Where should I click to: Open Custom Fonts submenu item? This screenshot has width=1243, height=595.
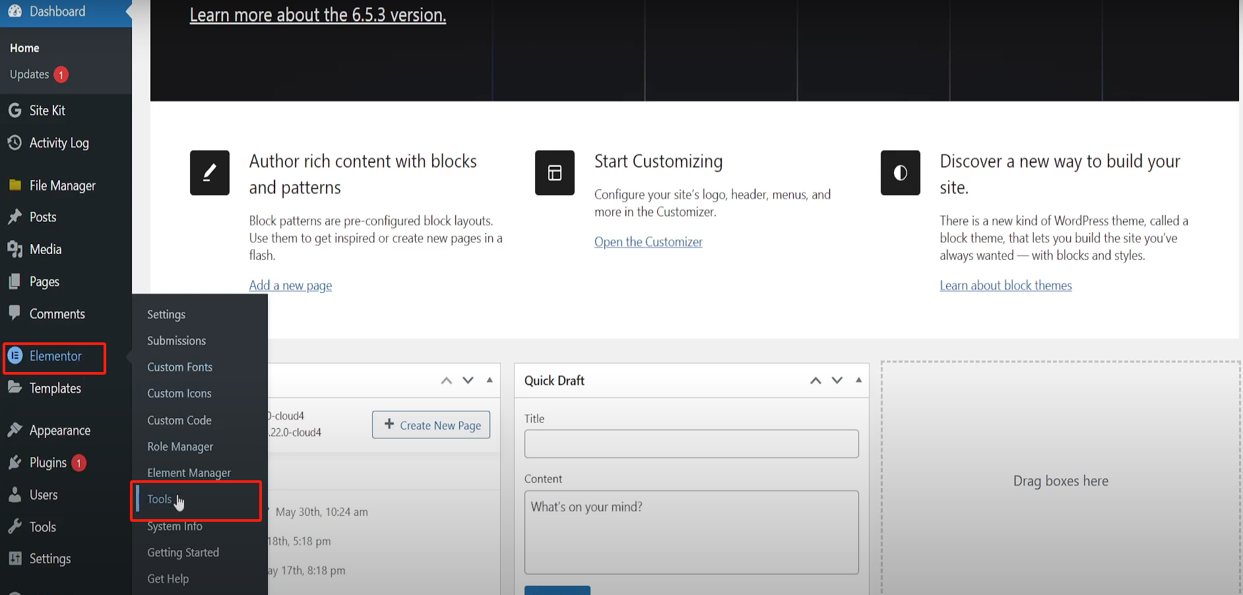179,367
